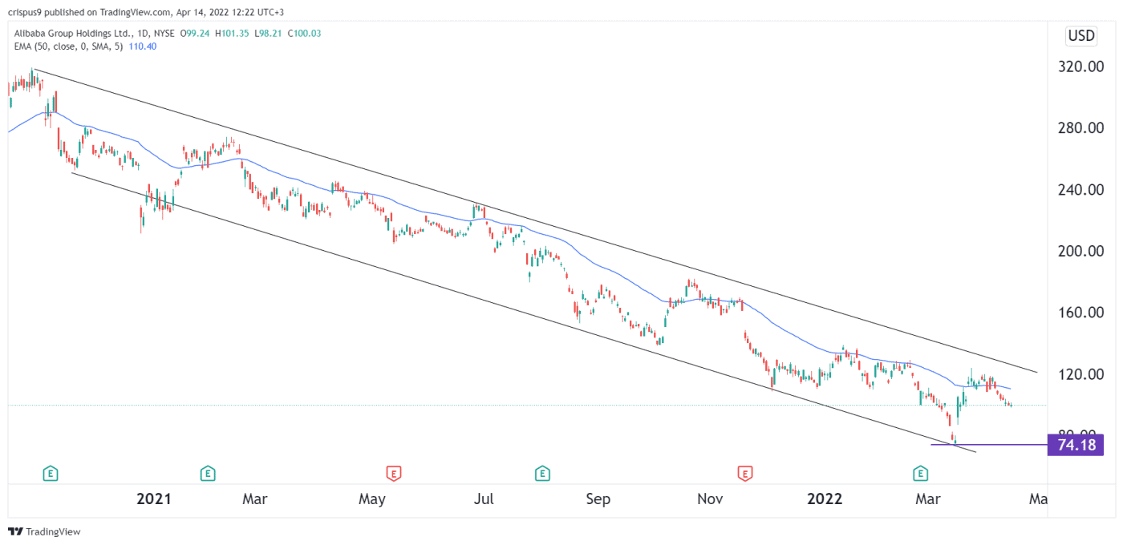Click the 2022 label on the time axis
Viewport: 1123px width, 545px height.
[824, 499]
